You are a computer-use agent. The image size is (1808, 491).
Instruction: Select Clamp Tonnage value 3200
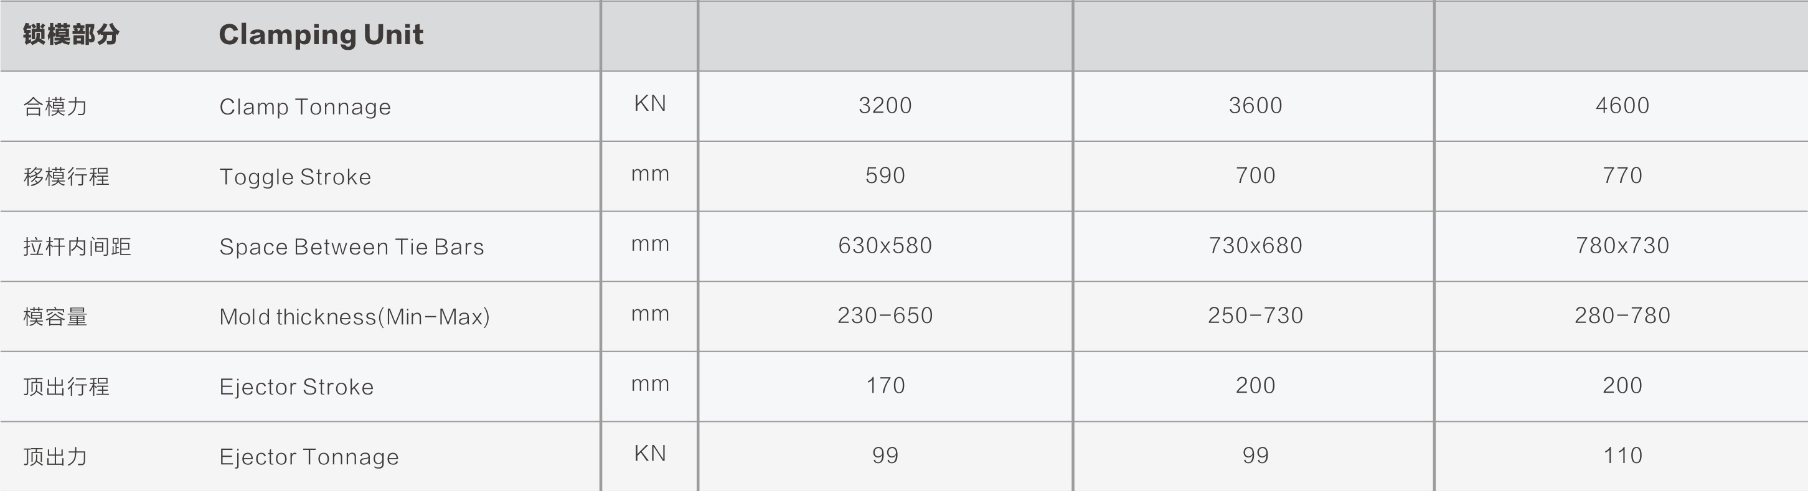pos(884,105)
